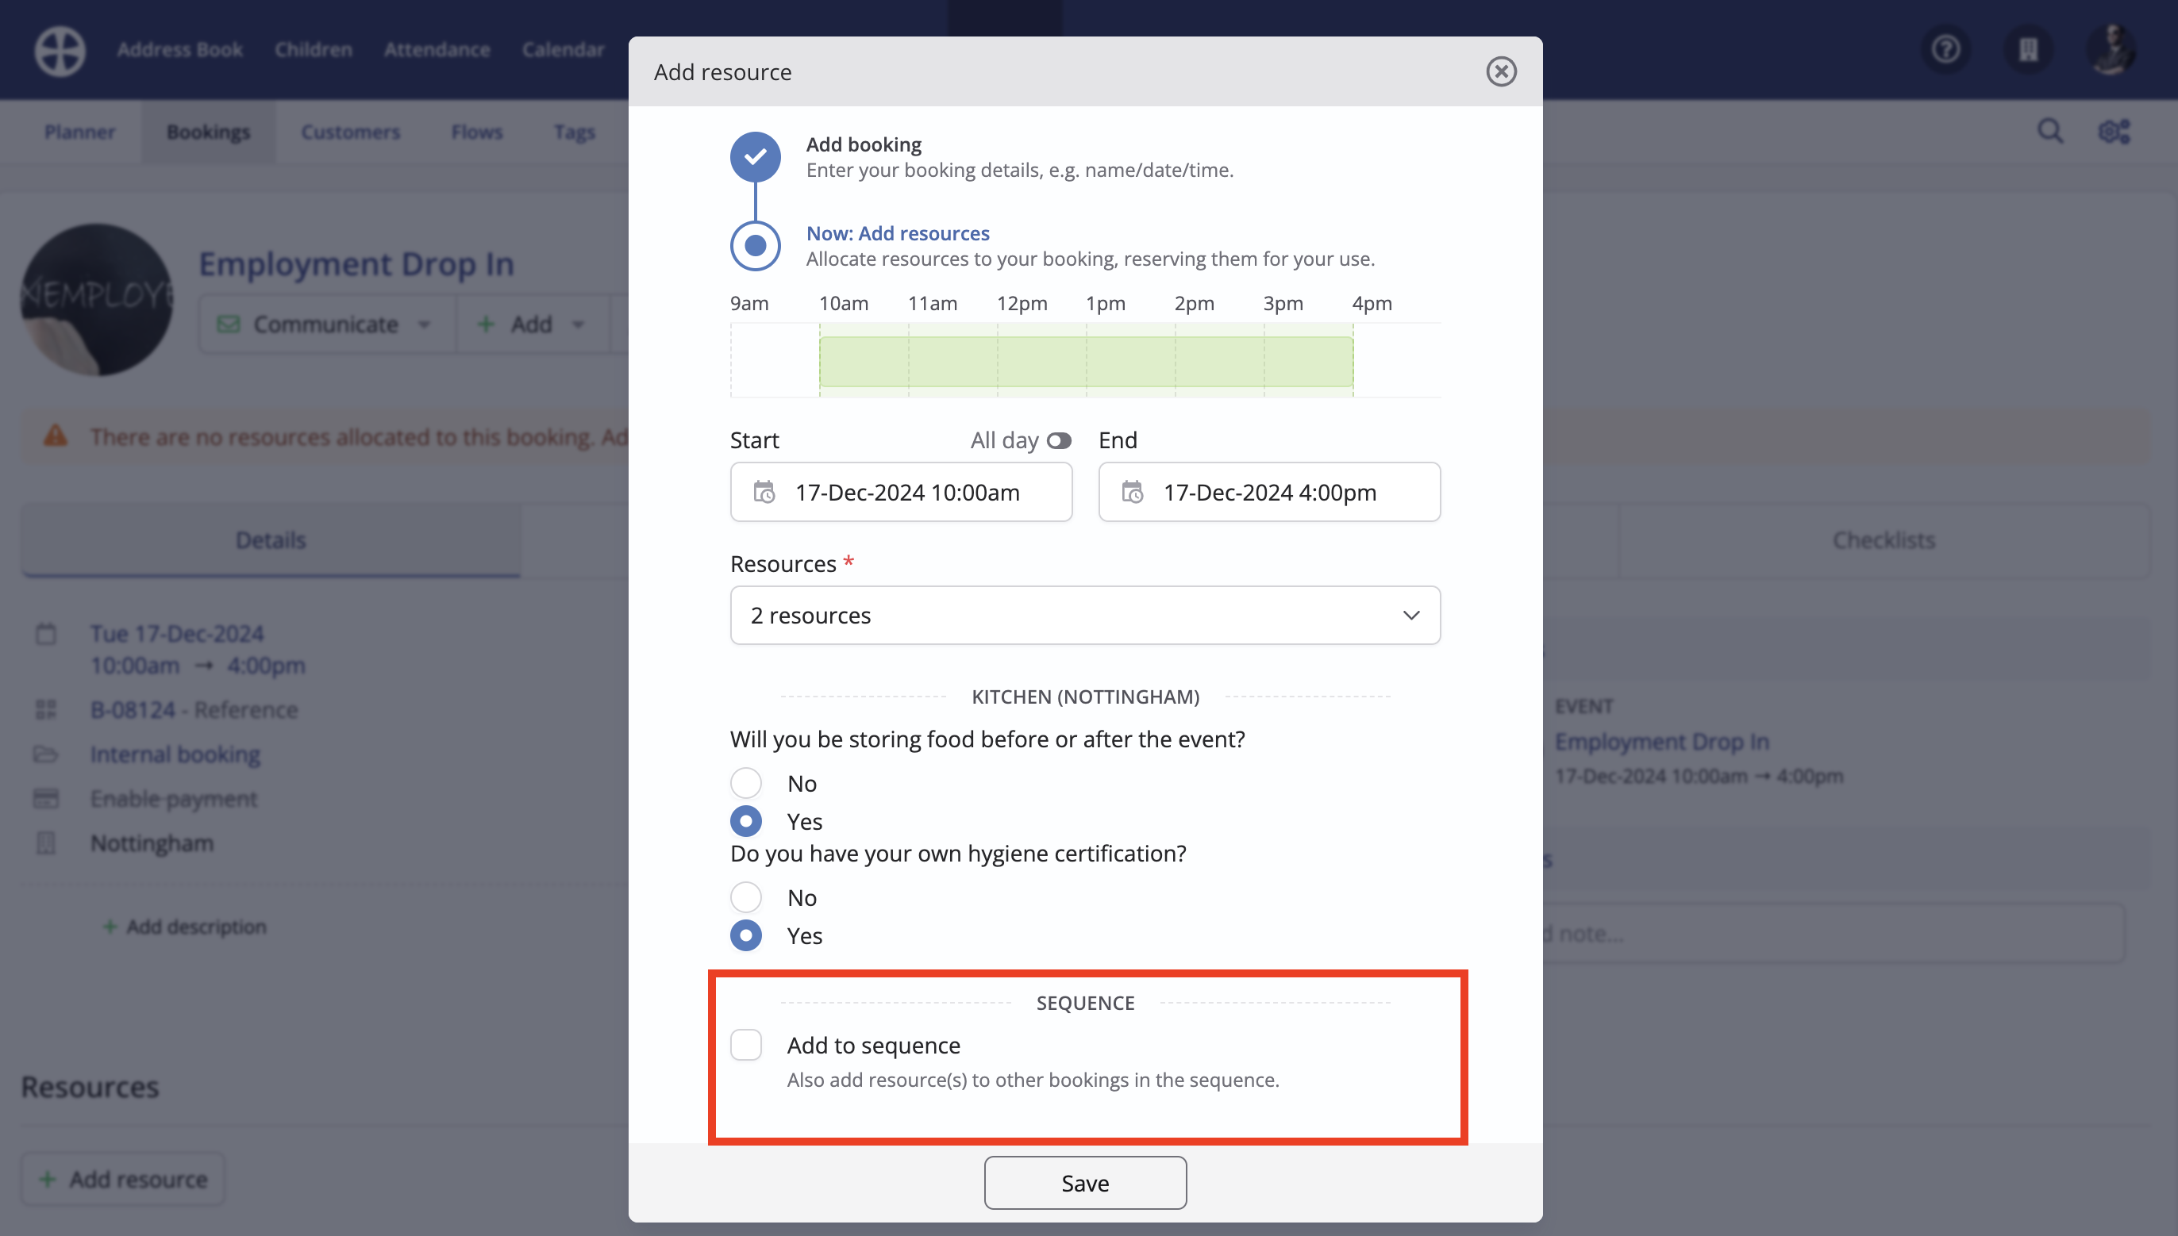Click the calendar icon in End field
Viewport: 2178px width, 1236px height.
[x=1132, y=493]
